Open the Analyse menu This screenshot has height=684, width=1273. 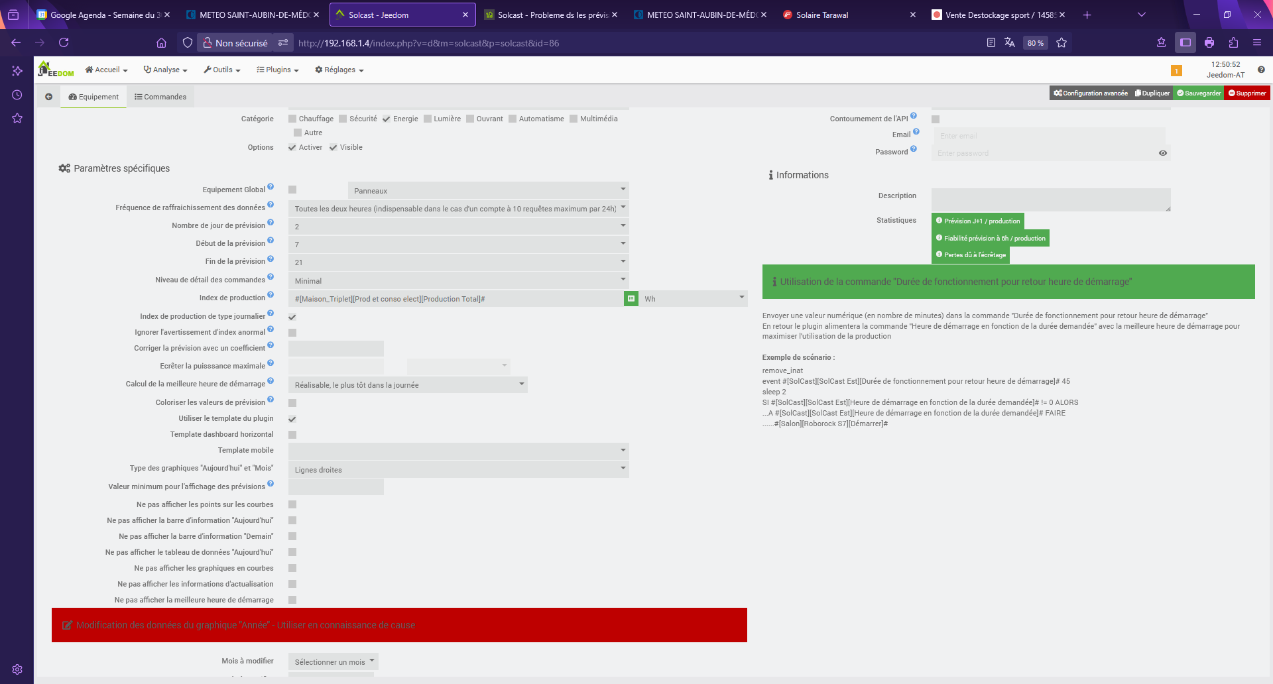pyautogui.click(x=165, y=70)
